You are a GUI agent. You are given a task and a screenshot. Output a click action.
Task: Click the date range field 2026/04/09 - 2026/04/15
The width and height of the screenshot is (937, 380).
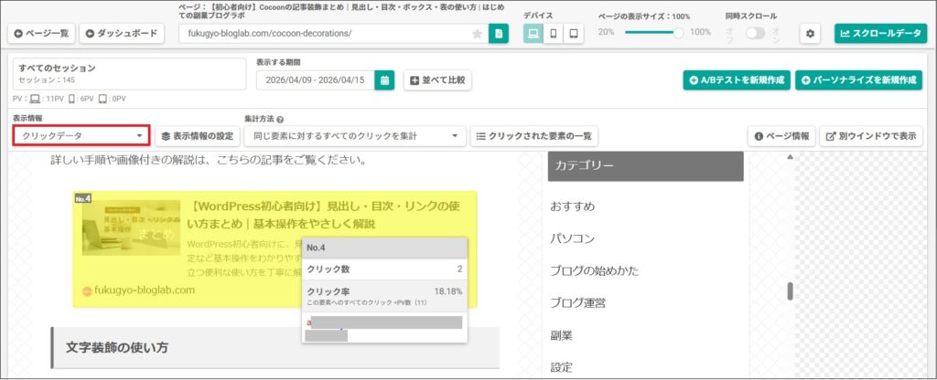click(316, 80)
